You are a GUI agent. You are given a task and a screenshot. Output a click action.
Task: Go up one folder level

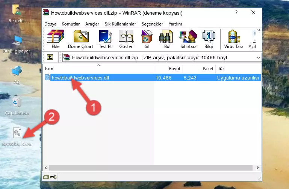pyautogui.click(x=50, y=57)
